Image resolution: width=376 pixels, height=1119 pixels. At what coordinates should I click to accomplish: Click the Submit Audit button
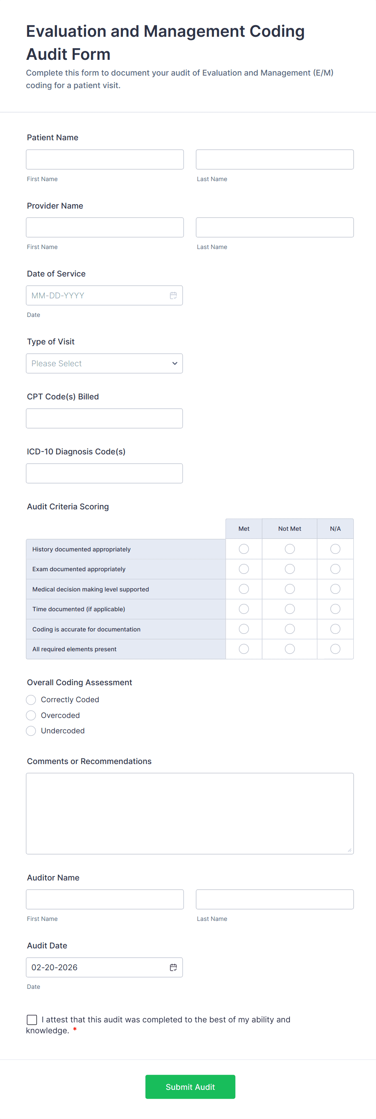pos(190,1087)
